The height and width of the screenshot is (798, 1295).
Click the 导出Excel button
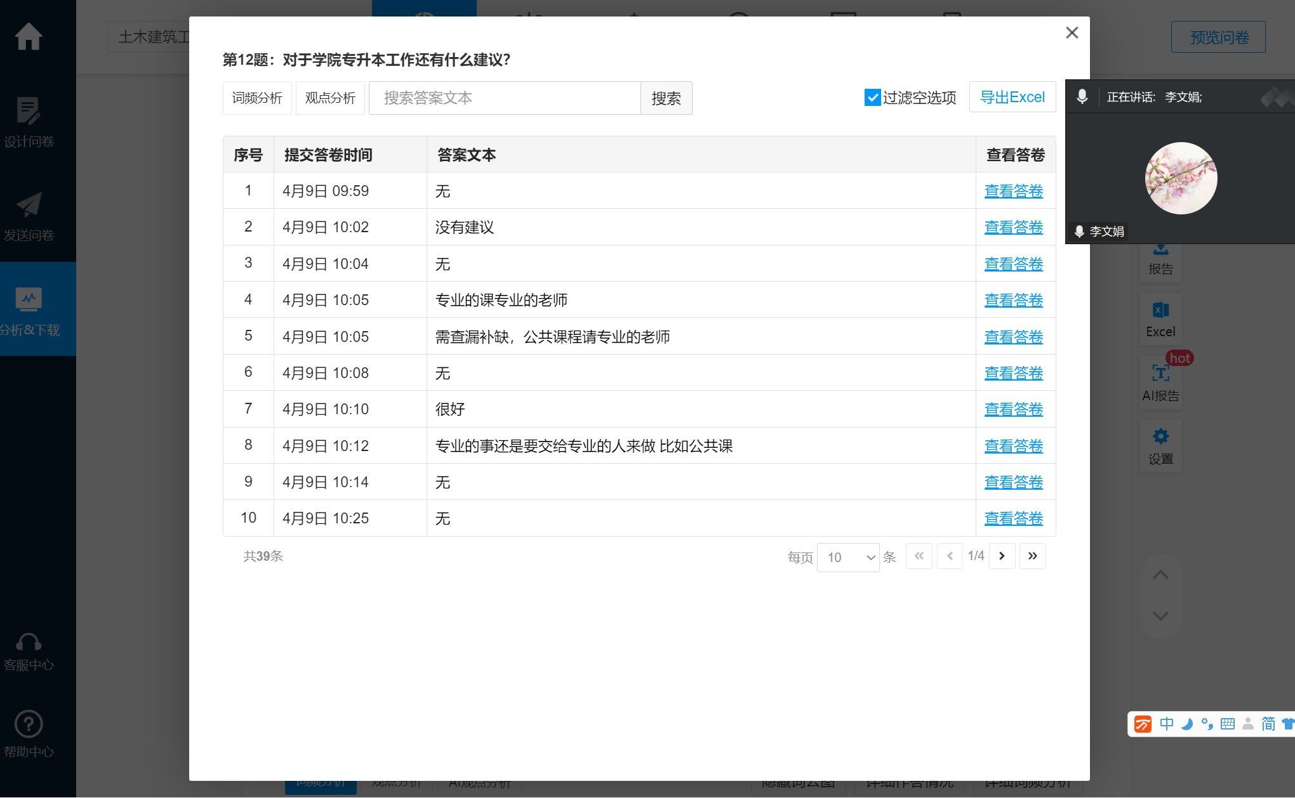(x=1012, y=97)
